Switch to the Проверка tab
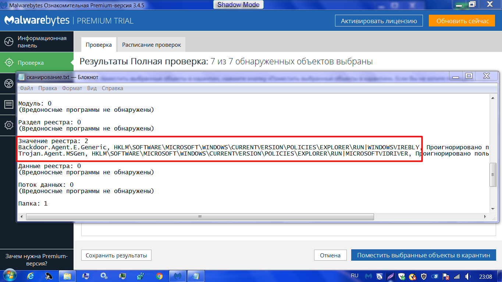Screen dimensions: 502x282 click(99, 44)
